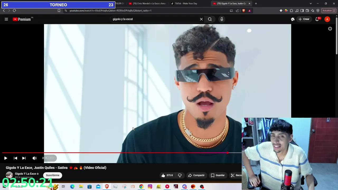Open Brave VPN shield icon

(318, 11)
